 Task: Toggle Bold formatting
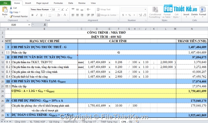[x=32, y=15]
